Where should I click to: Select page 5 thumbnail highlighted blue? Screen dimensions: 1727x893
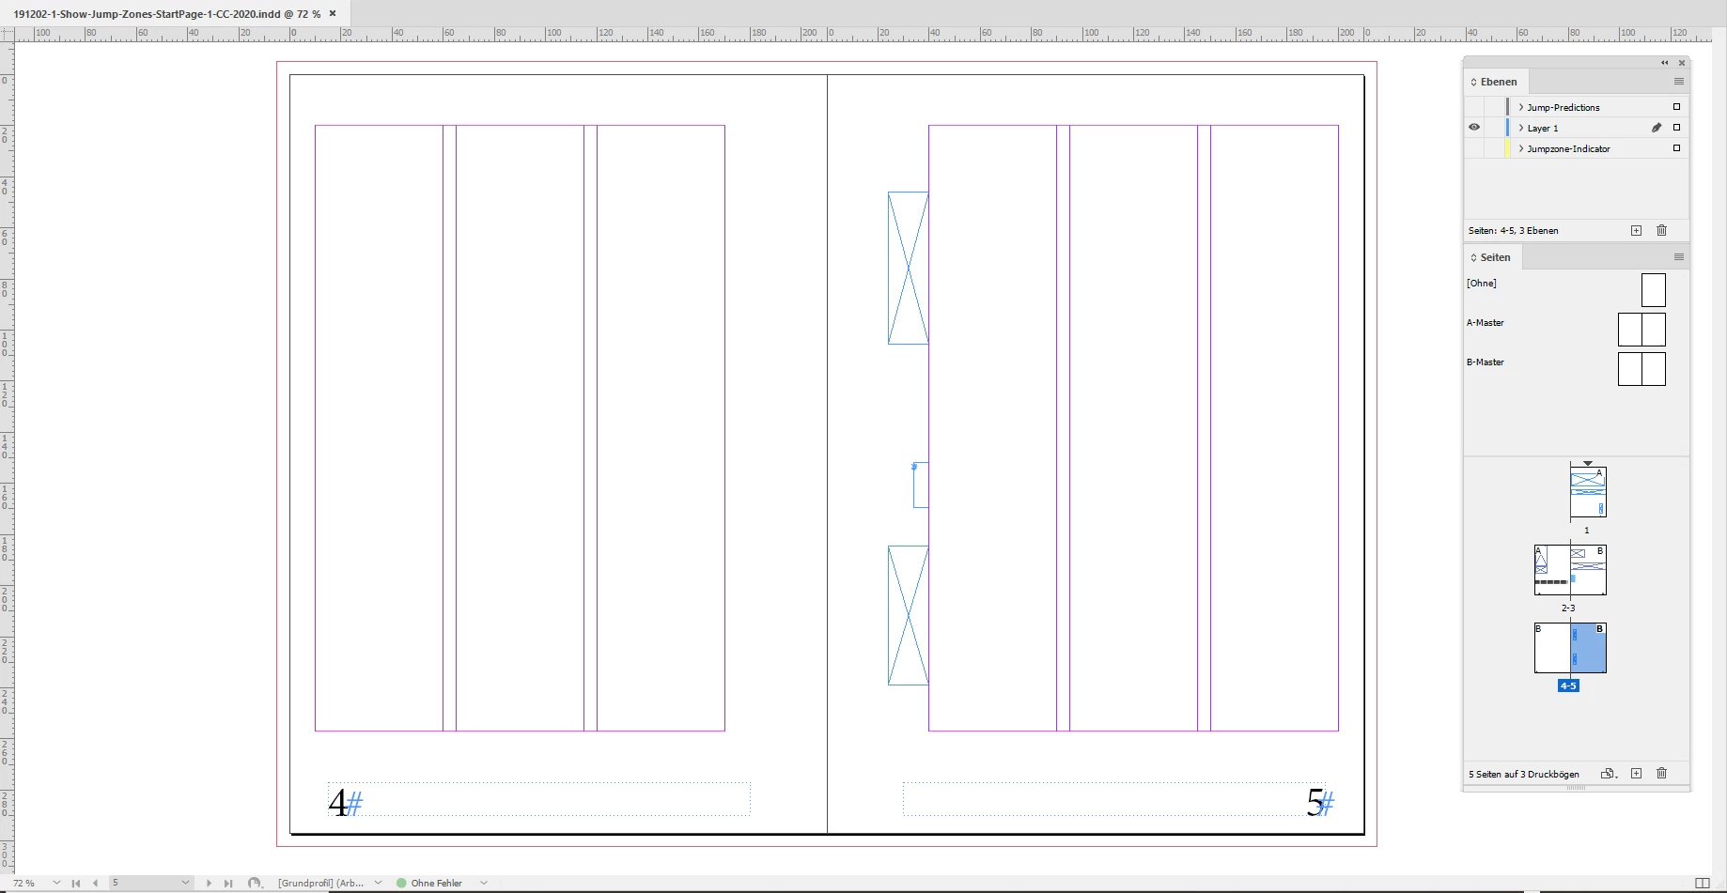[x=1588, y=648]
